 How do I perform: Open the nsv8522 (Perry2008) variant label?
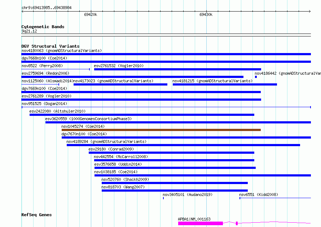(42, 66)
